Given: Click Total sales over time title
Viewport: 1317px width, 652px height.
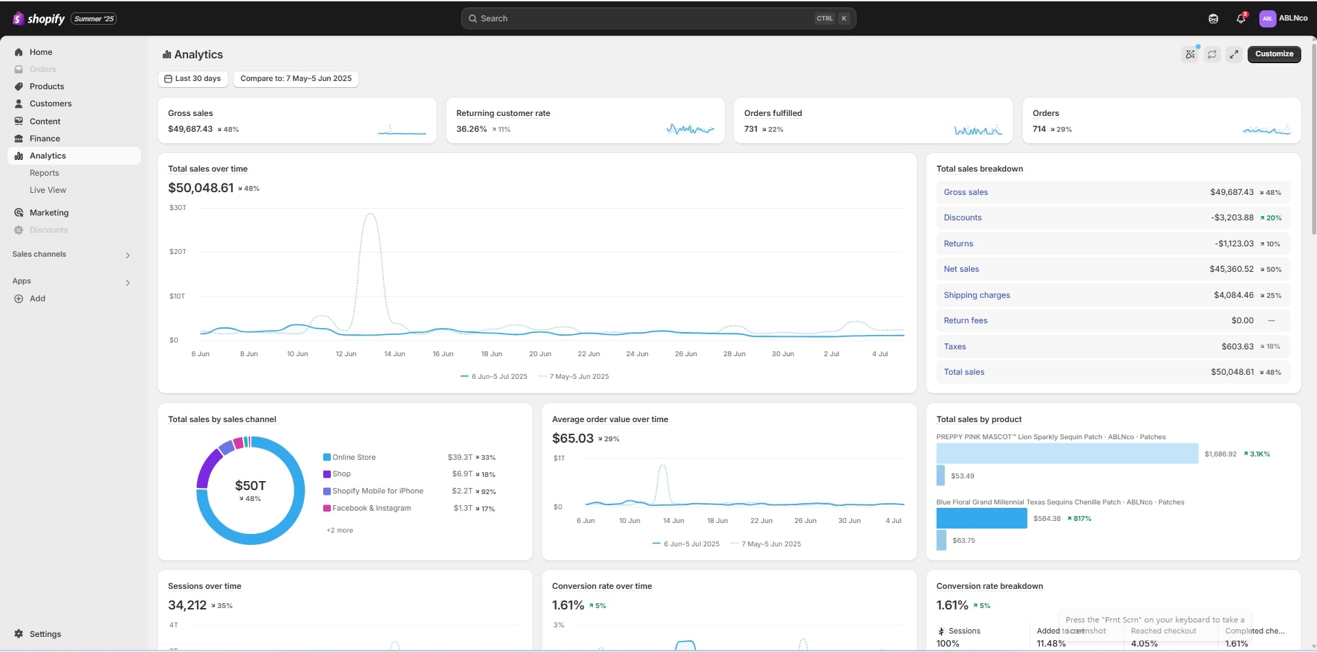Looking at the screenshot, I should [207, 169].
